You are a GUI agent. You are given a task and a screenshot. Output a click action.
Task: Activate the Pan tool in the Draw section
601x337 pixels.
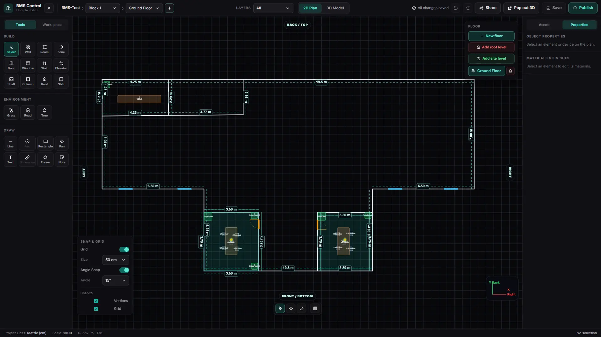click(62, 143)
